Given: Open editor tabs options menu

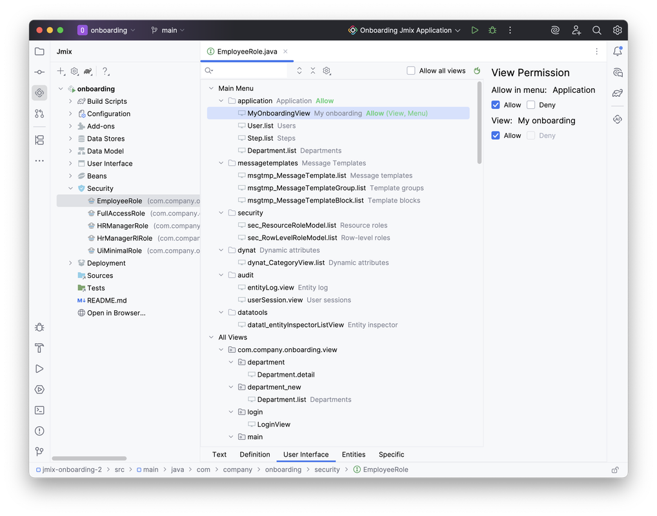Looking at the screenshot, I should coord(597,52).
